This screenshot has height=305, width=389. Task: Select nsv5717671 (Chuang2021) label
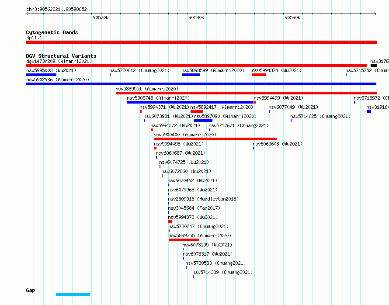[x=239, y=125]
